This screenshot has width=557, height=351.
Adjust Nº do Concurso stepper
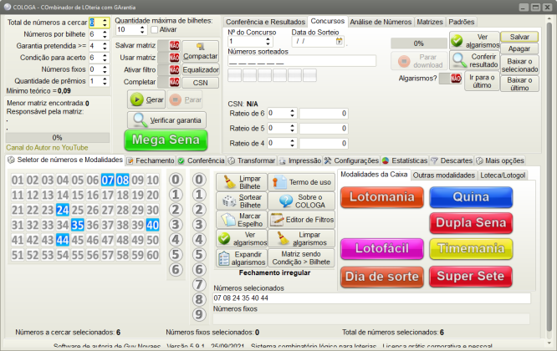coord(268,42)
